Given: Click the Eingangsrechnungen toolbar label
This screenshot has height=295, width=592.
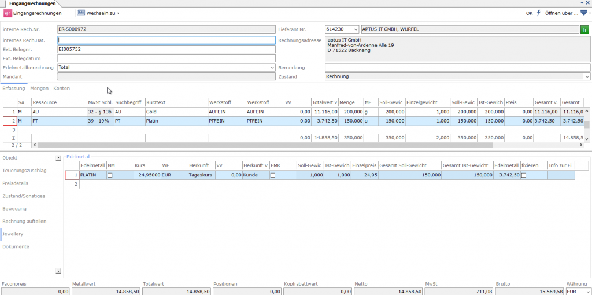Looking at the screenshot, I should coord(38,13).
